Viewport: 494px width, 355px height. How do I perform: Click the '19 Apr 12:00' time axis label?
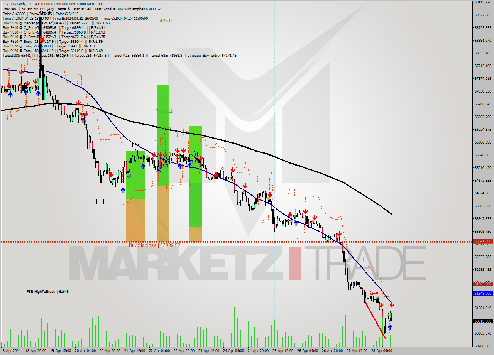coord(60,351)
